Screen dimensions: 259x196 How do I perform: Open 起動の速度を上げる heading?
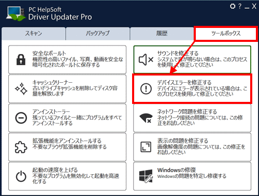click(55, 170)
